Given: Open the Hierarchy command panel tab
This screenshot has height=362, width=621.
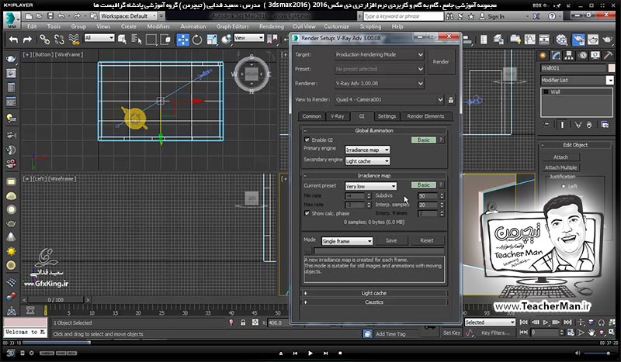Looking at the screenshot, I should click(569, 55).
